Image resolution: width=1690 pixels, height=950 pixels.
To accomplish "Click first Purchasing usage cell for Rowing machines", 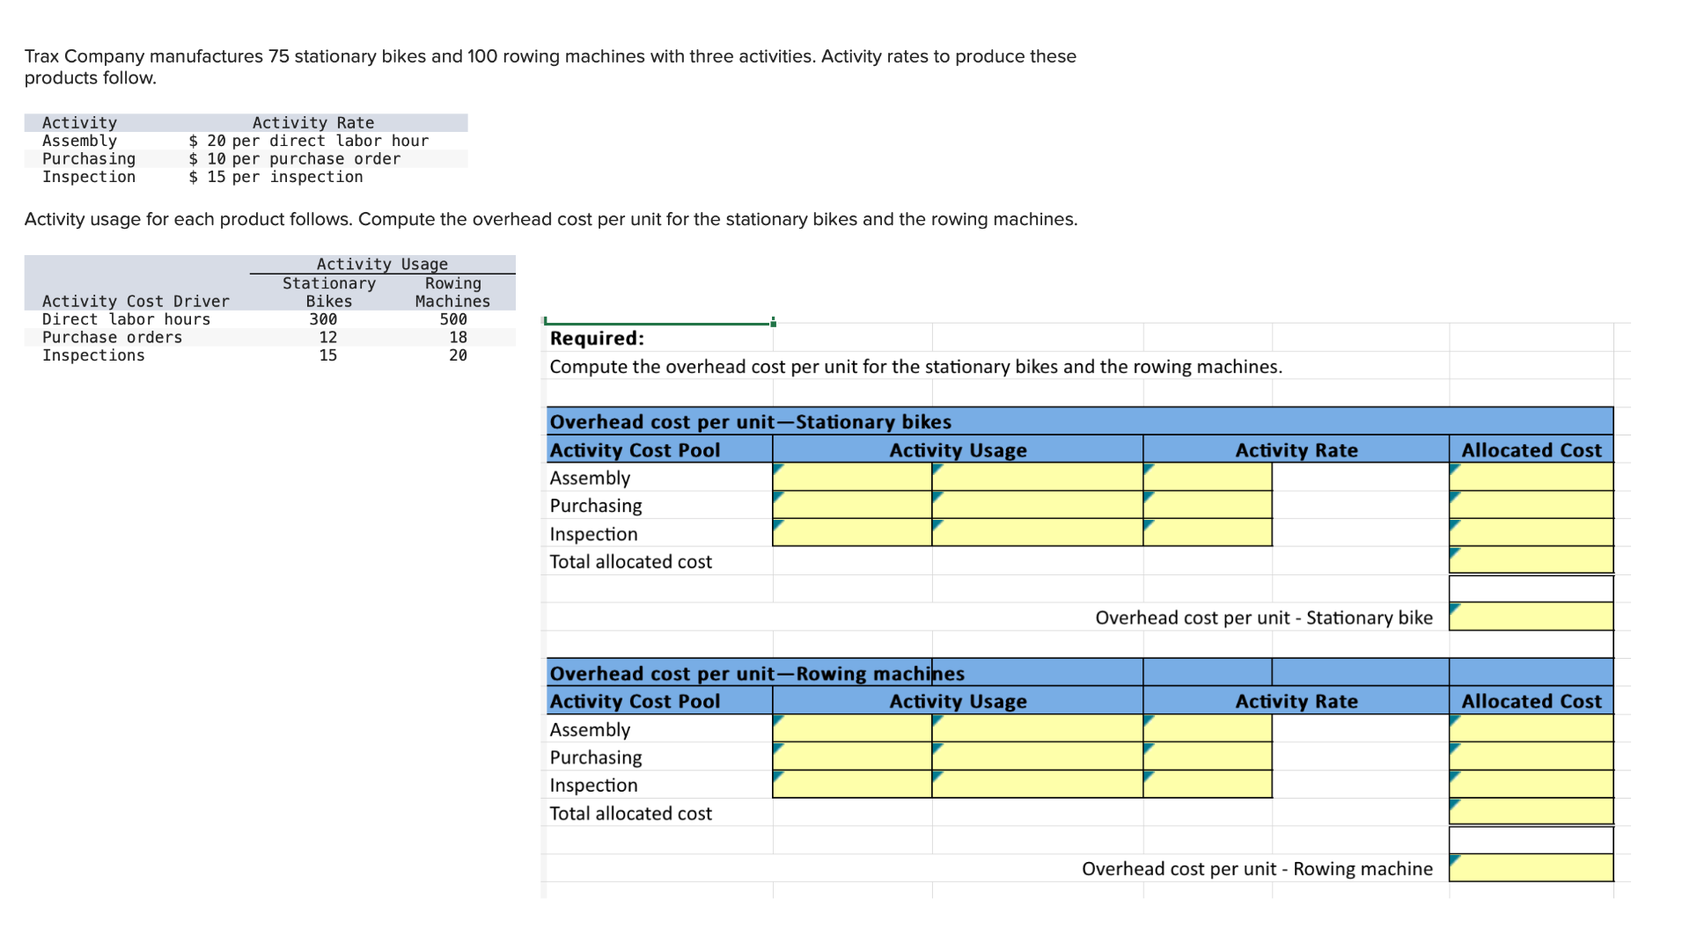I will pyautogui.click(x=851, y=756).
